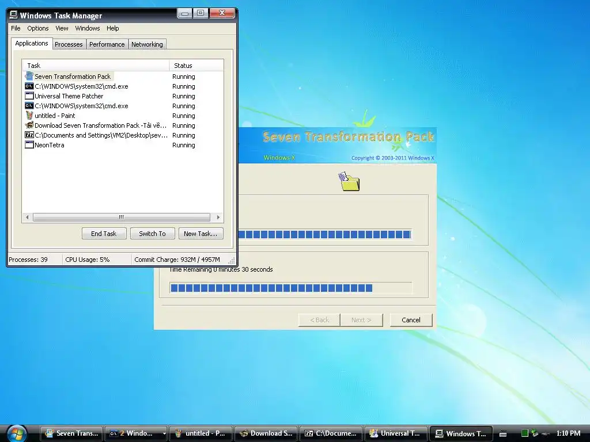This screenshot has height=442, width=590.
Task: Click the Task Manager title bar icon
Action: click(14, 15)
